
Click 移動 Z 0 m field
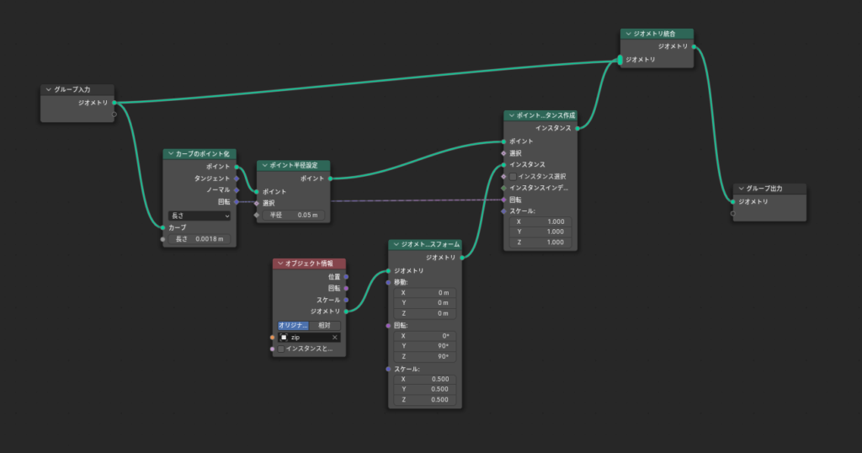(x=424, y=313)
